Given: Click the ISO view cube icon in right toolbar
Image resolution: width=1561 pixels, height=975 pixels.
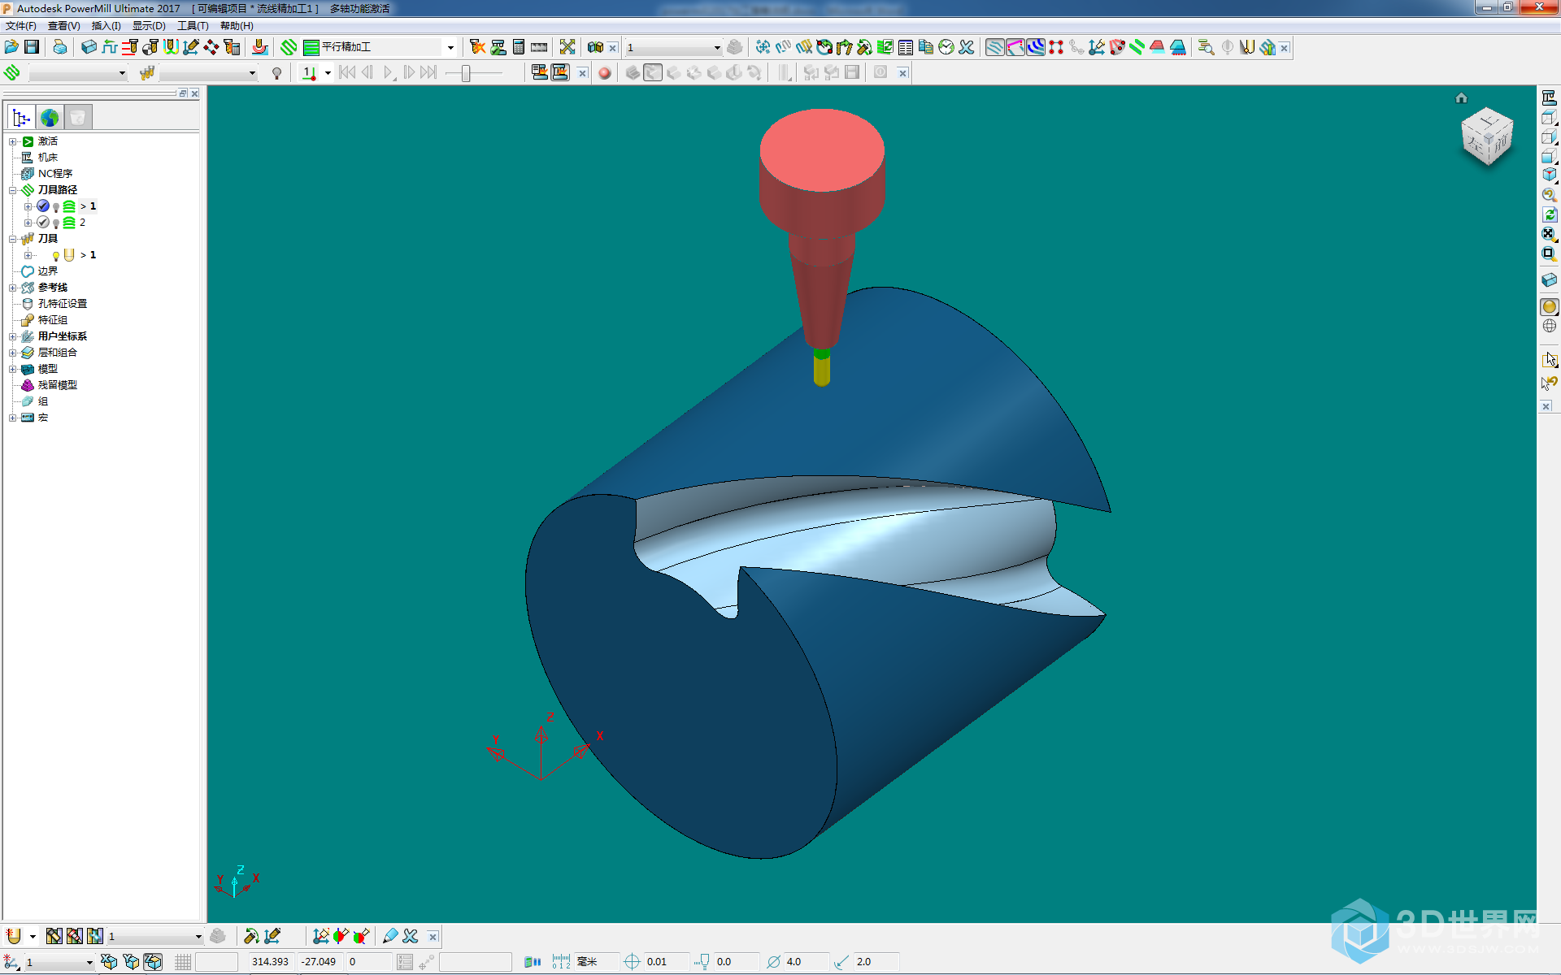Looking at the screenshot, I should [1550, 175].
